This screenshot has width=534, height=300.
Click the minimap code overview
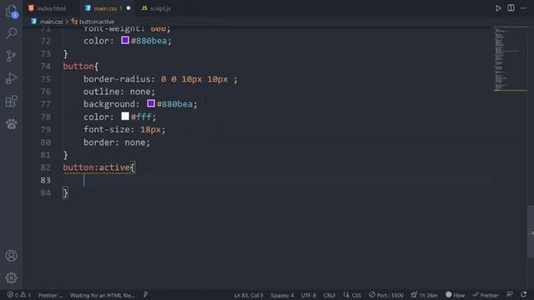point(510,59)
